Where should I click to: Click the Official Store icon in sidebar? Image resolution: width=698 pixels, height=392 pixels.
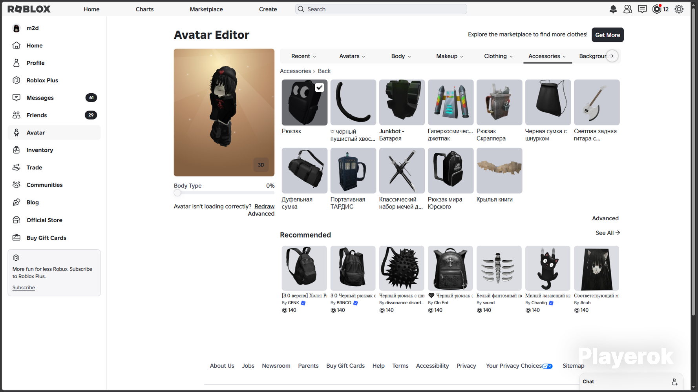16,220
